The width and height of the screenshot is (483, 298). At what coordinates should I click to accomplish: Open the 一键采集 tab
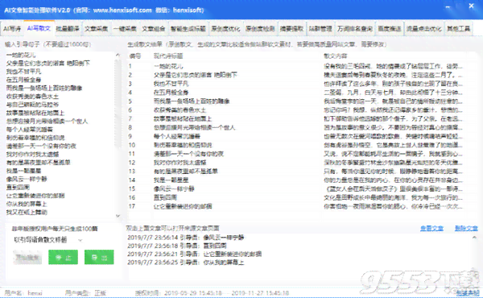click(x=125, y=29)
